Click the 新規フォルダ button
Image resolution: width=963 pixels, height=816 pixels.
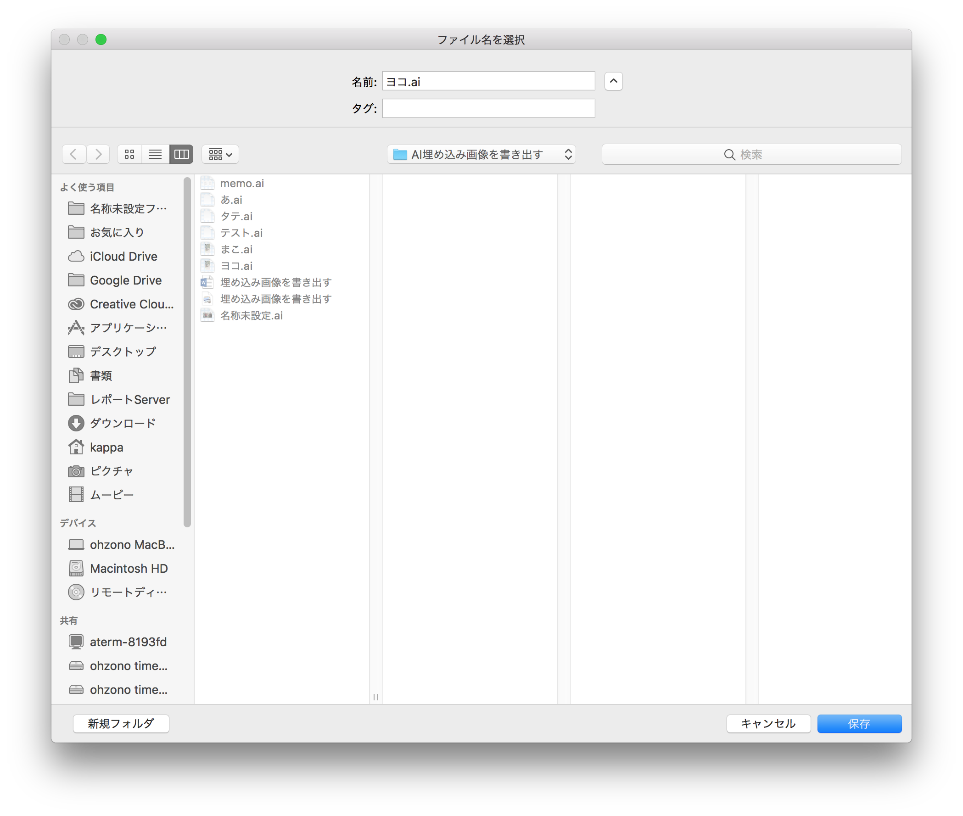click(x=121, y=724)
